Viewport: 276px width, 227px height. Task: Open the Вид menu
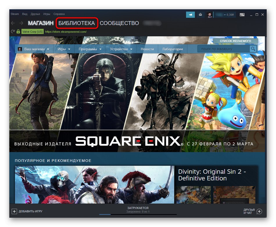click(x=24, y=14)
